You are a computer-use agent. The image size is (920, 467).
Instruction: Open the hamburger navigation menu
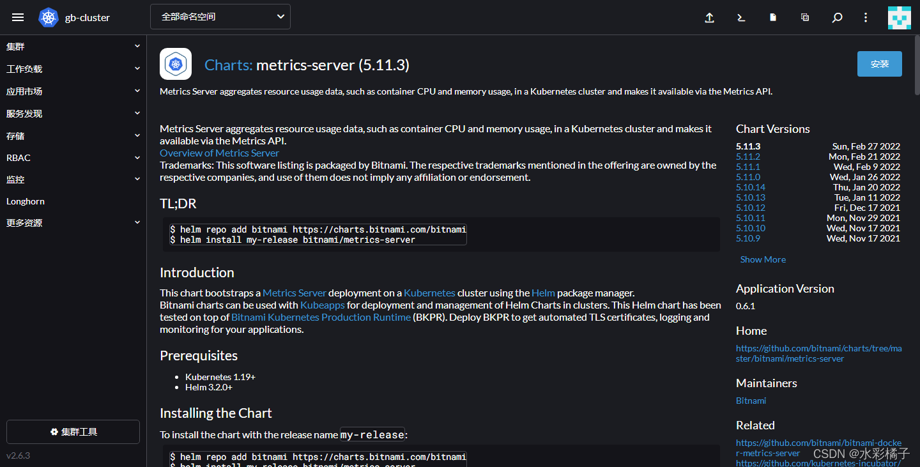click(18, 17)
